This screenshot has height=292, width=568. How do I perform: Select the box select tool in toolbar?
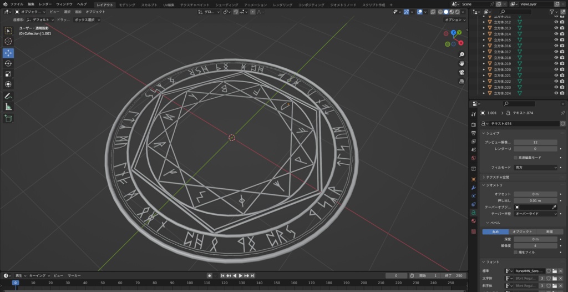(x=8, y=31)
